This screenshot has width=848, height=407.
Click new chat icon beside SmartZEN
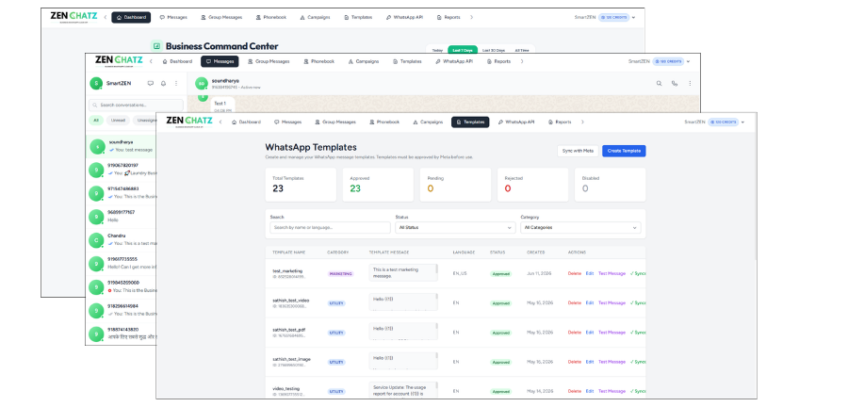(x=151, y=83)
